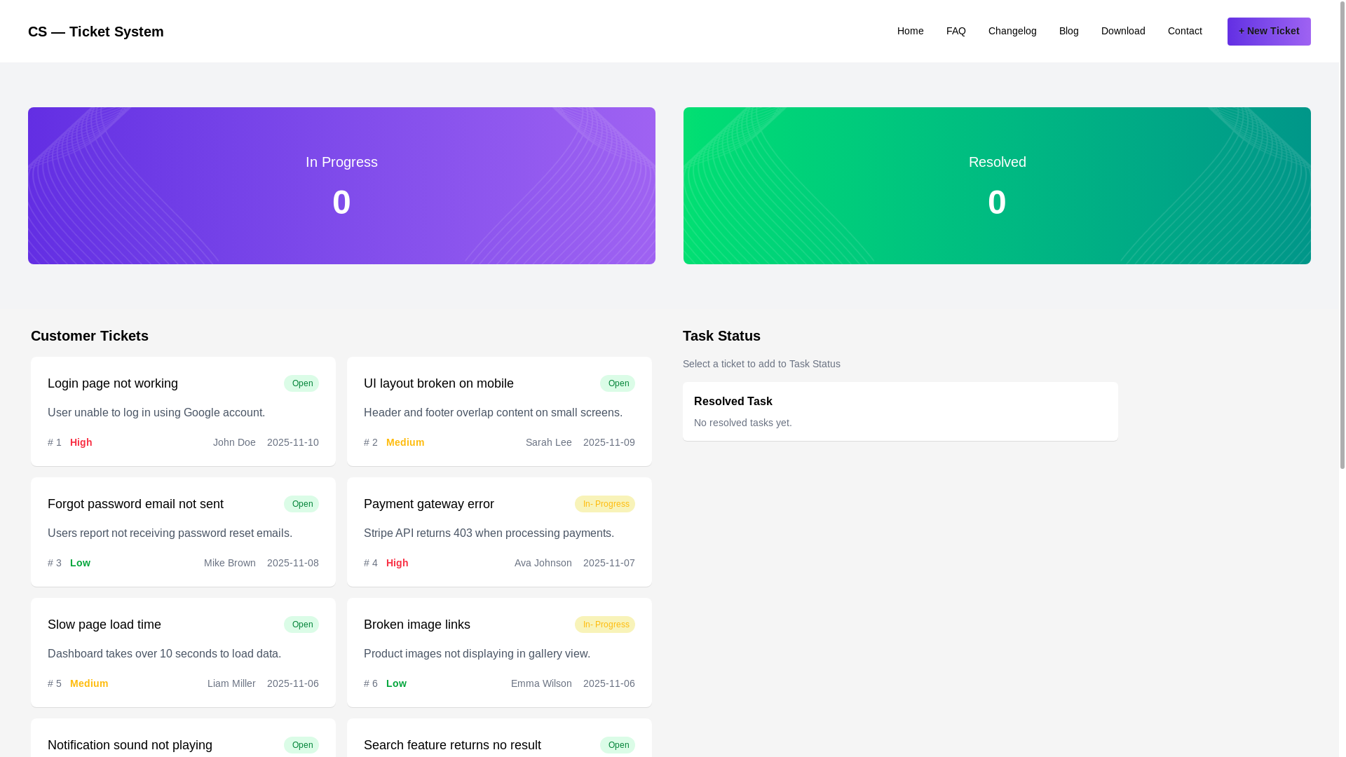Click the date 2025-11-09

pos(609,442)
